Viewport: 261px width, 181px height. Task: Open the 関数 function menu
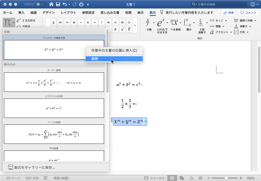coord(217,26)
